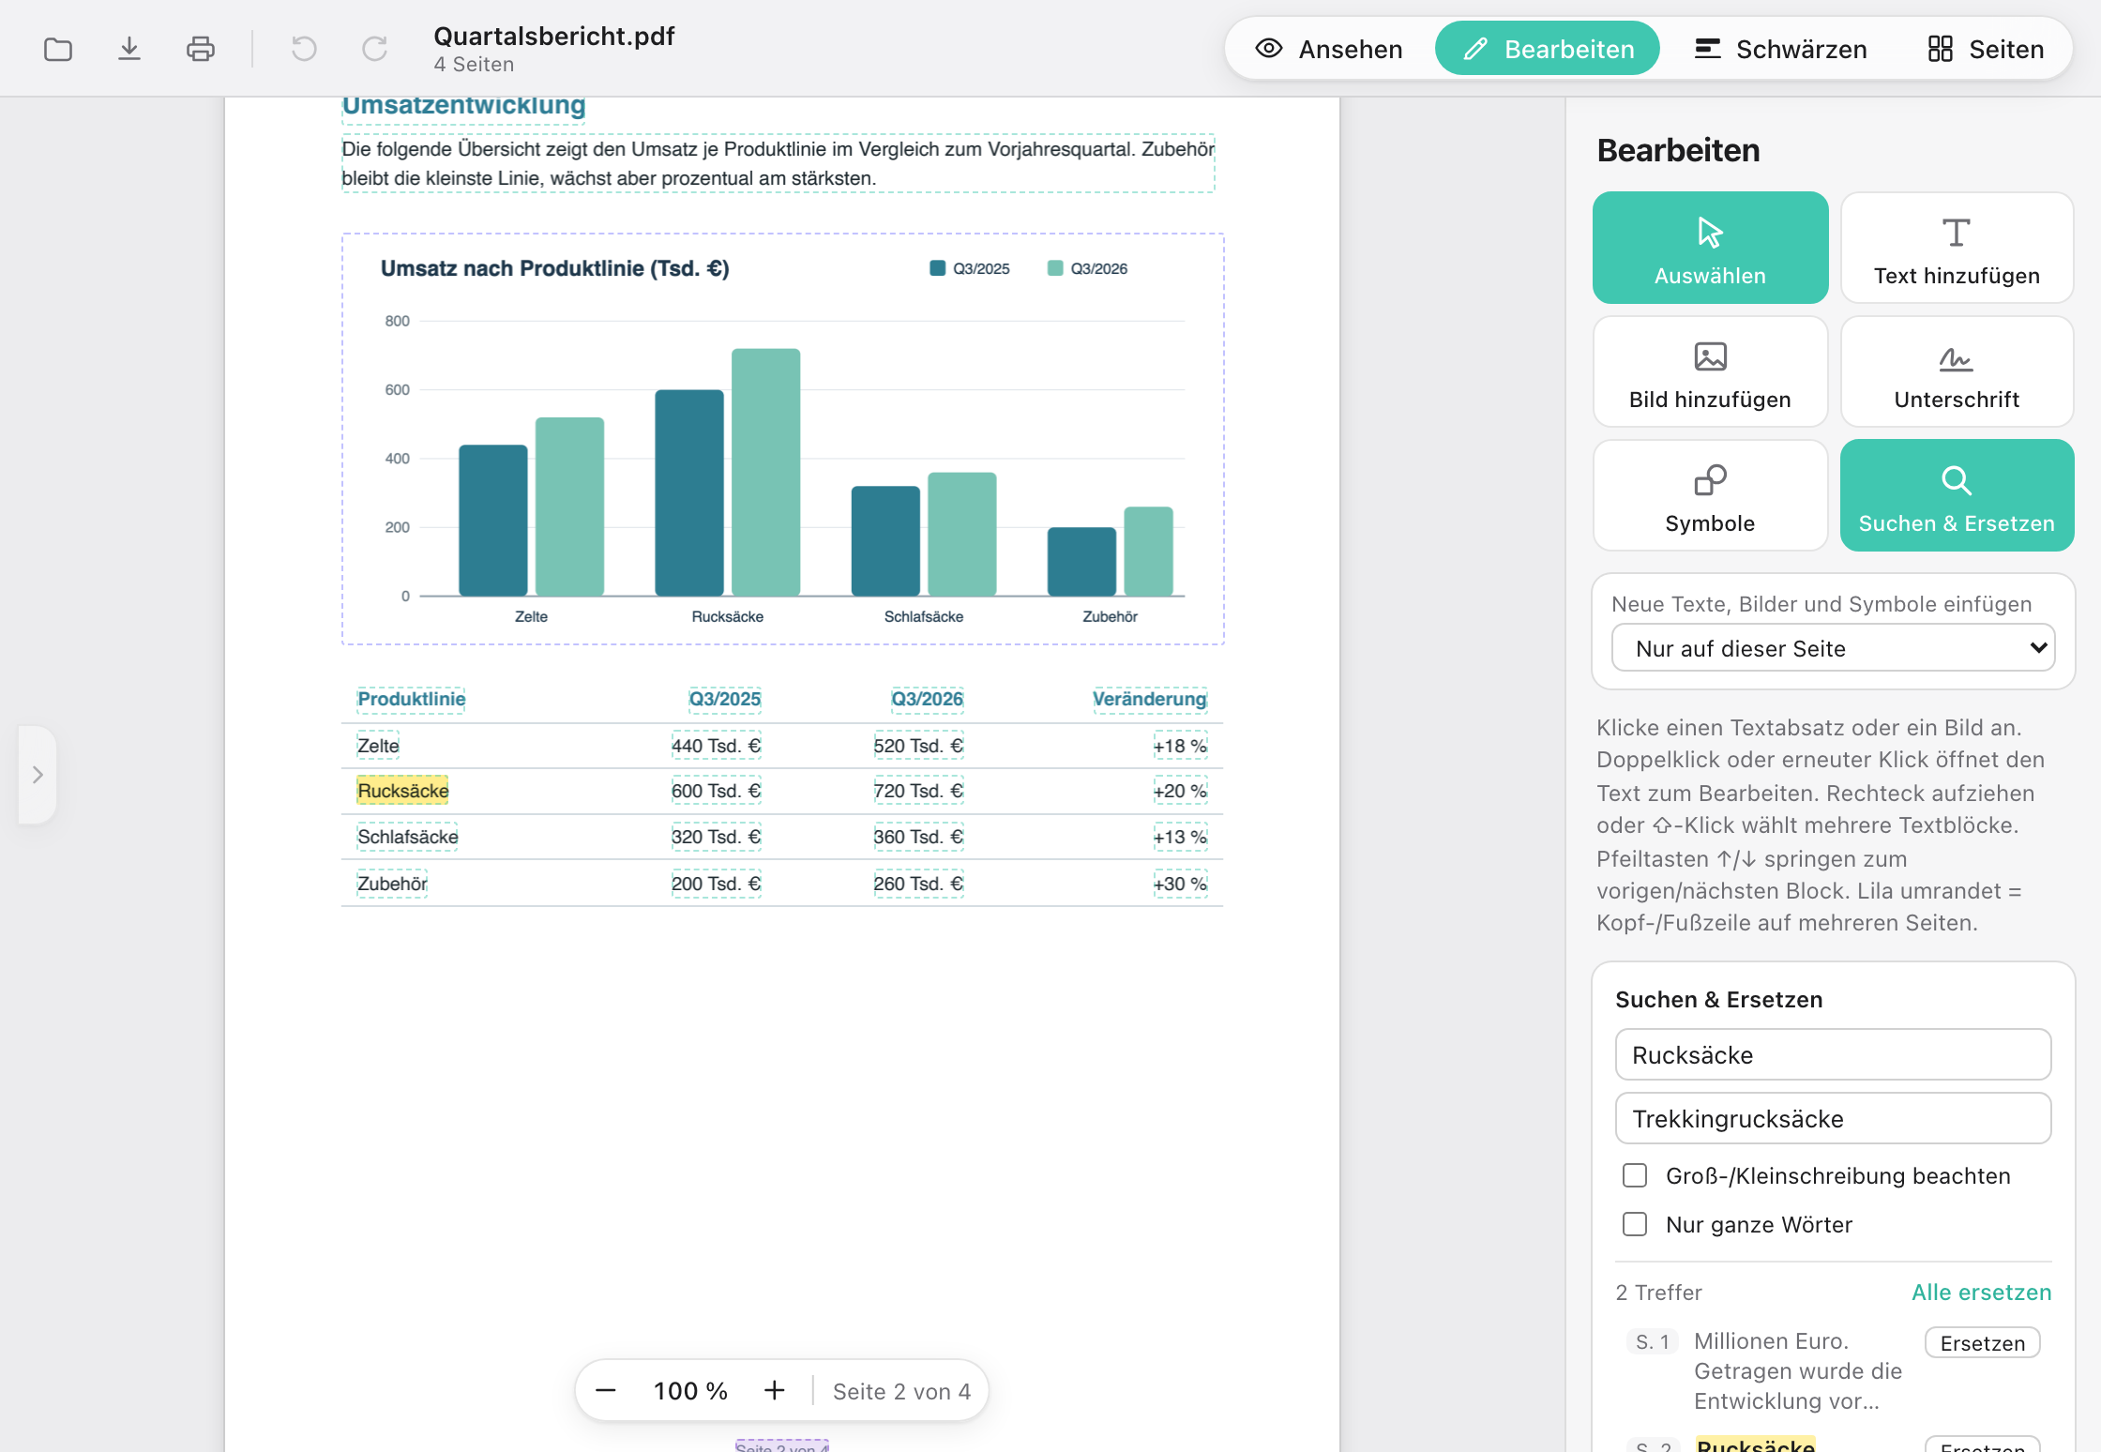
Task: Click the Trekkingrucksäcke replacement text field
Action: [1833, 1118]
